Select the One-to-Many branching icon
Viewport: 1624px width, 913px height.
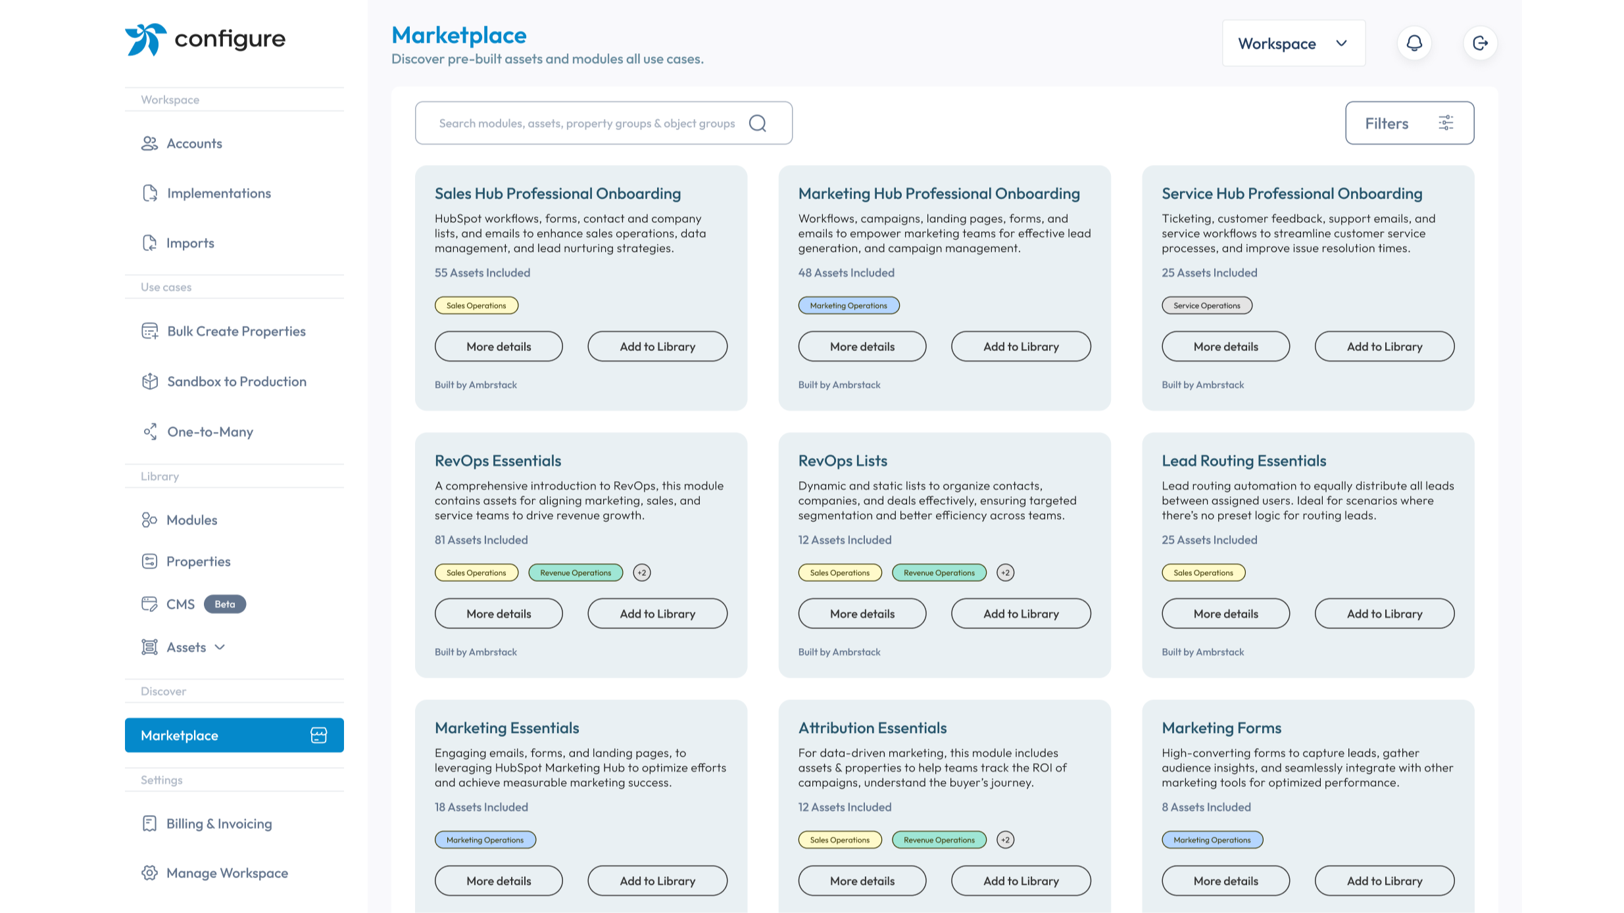point(150,431)
